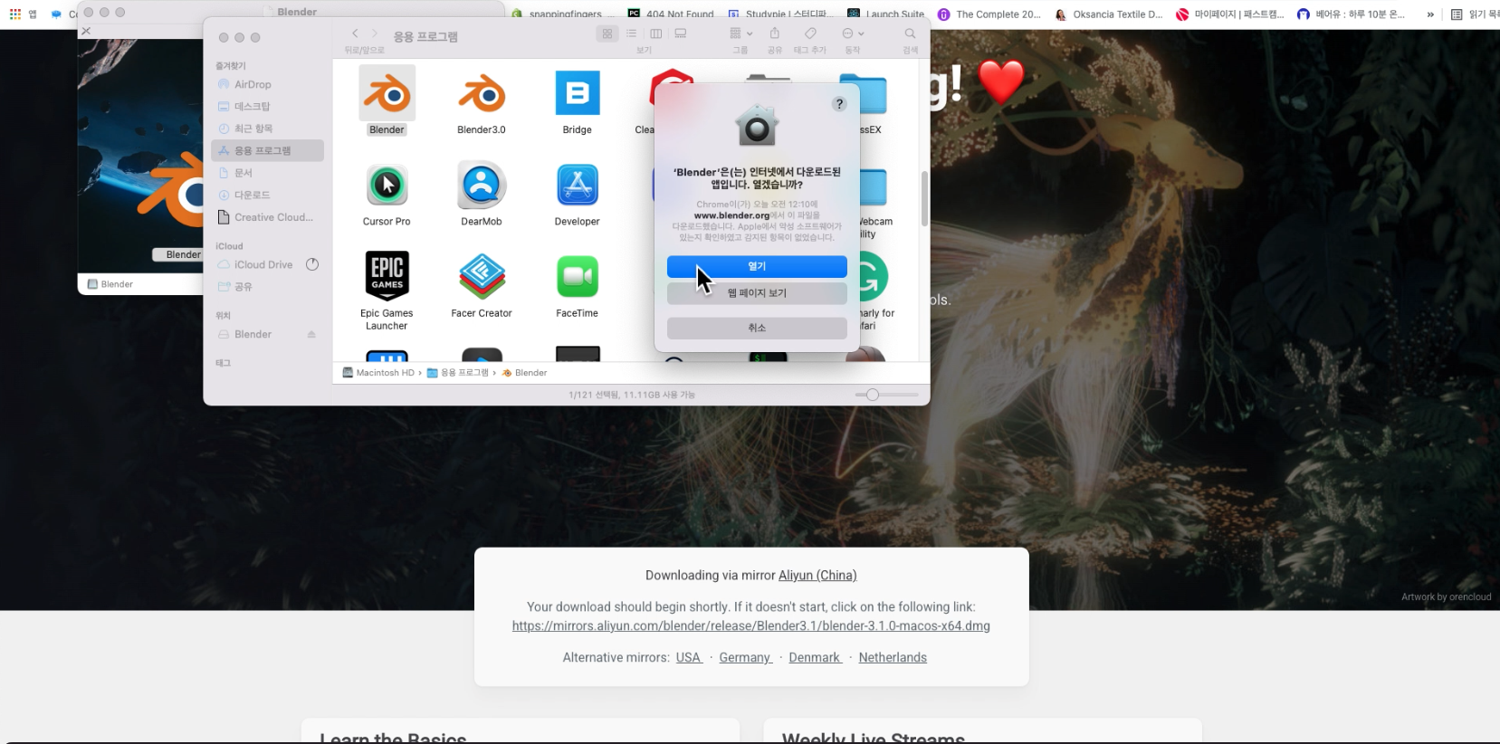Click Macintosh HD in Finder path bar
Image resolution: width=1500 pixels, height=744 pixels.
(378, 373)
